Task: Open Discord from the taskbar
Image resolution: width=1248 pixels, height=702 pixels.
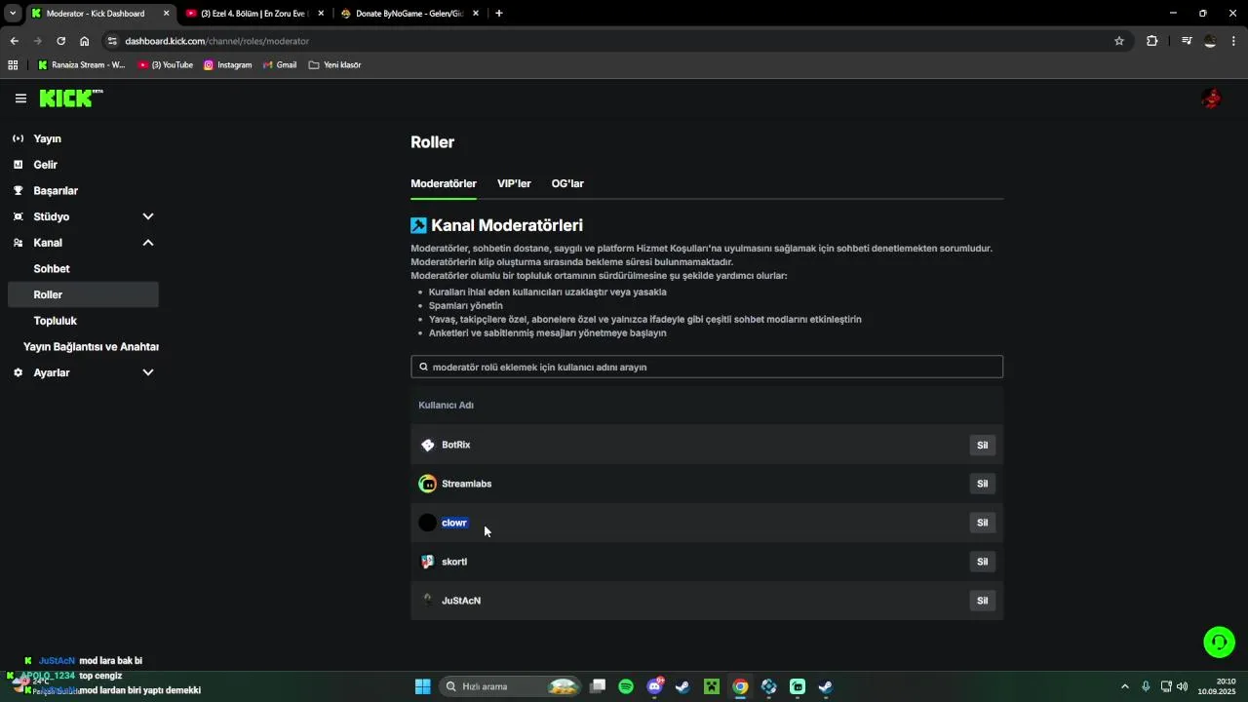Action: 655,686
